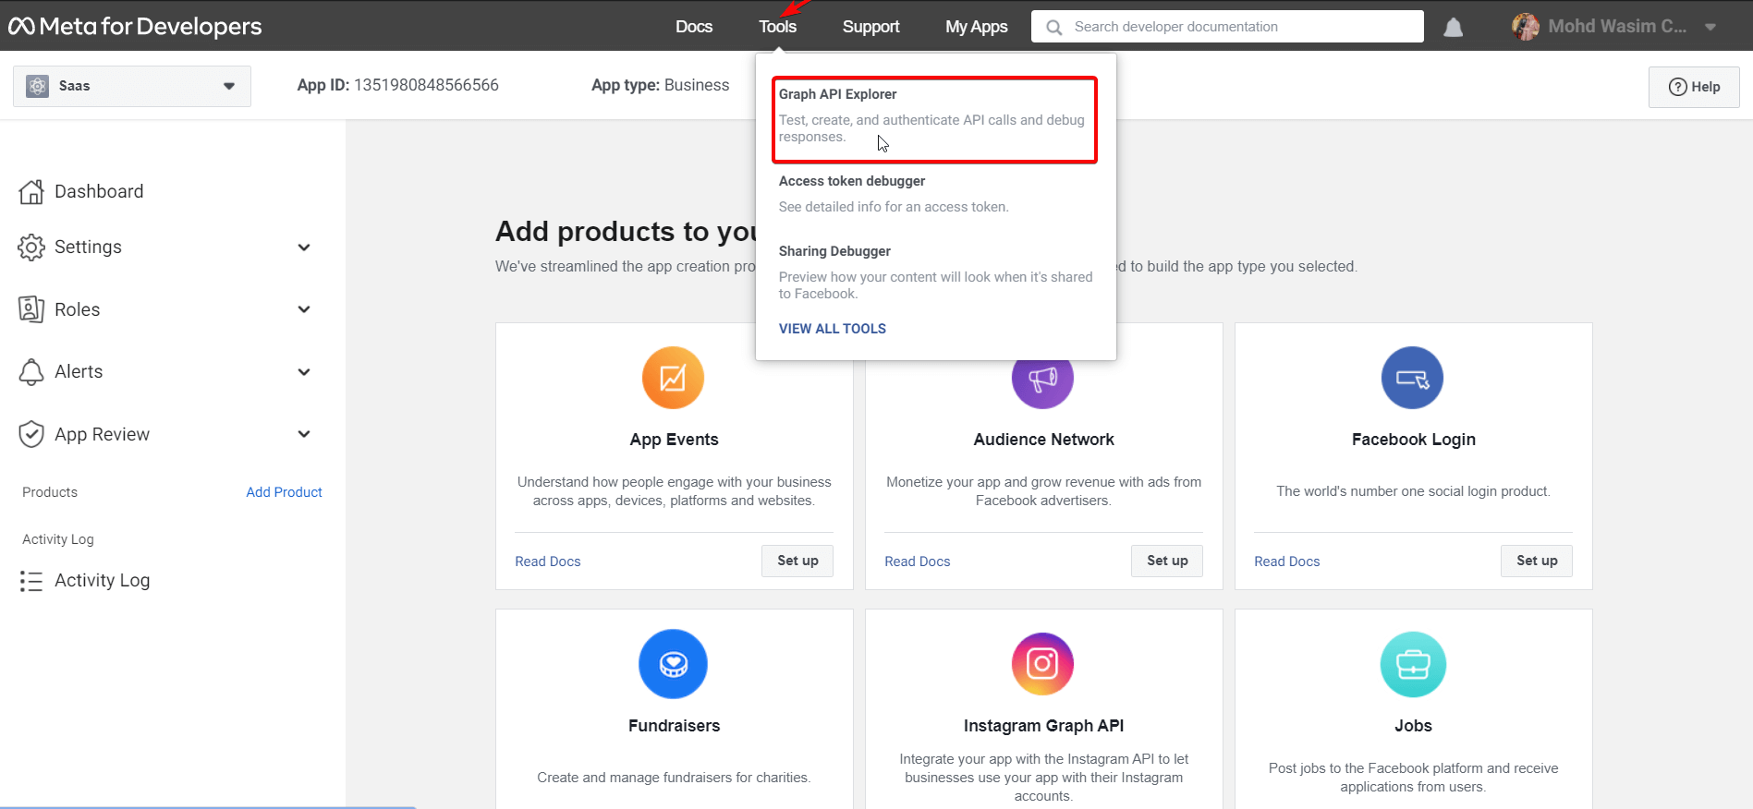Click Tools in the top navigation
Screen dimensions: 1753x809
[777, 27]
